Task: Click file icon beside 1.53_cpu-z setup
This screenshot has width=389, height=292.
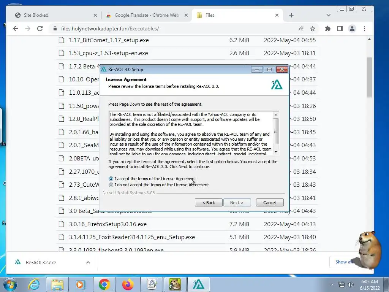Action: click(62, 53)
